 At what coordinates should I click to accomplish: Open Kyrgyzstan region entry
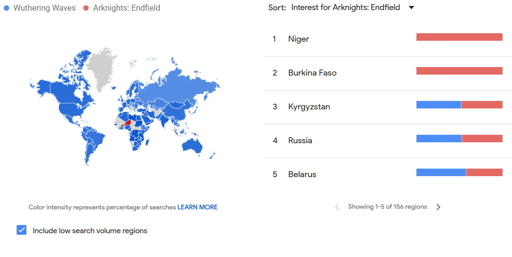point(309,107)
